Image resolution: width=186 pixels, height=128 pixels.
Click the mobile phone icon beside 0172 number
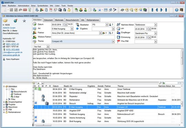(x=4, y=49)
